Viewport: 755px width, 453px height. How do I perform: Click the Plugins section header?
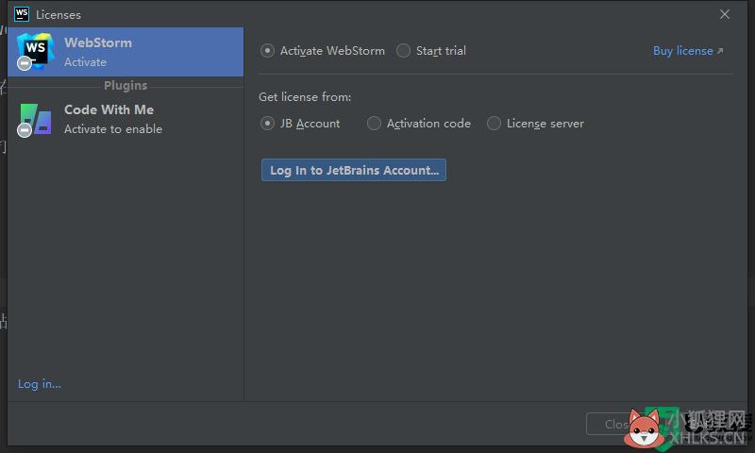pyautogui.click(x=126, y=86)
